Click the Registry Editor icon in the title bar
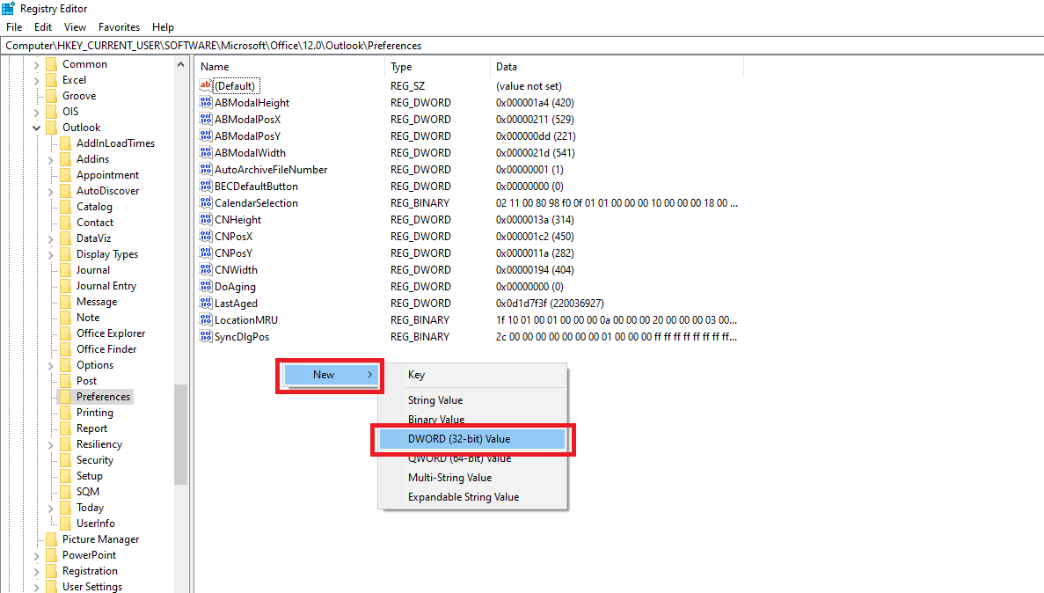This screenshot has width=1044, height=593. [x=9, y=8]
